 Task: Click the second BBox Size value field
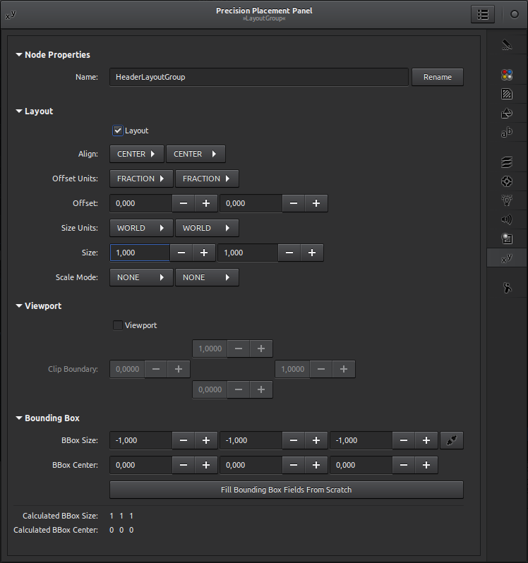pyautogui.click(x=251, y=440)
